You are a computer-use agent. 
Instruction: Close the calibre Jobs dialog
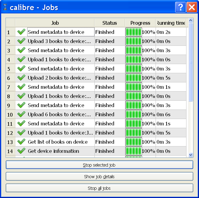coord(192,7)
